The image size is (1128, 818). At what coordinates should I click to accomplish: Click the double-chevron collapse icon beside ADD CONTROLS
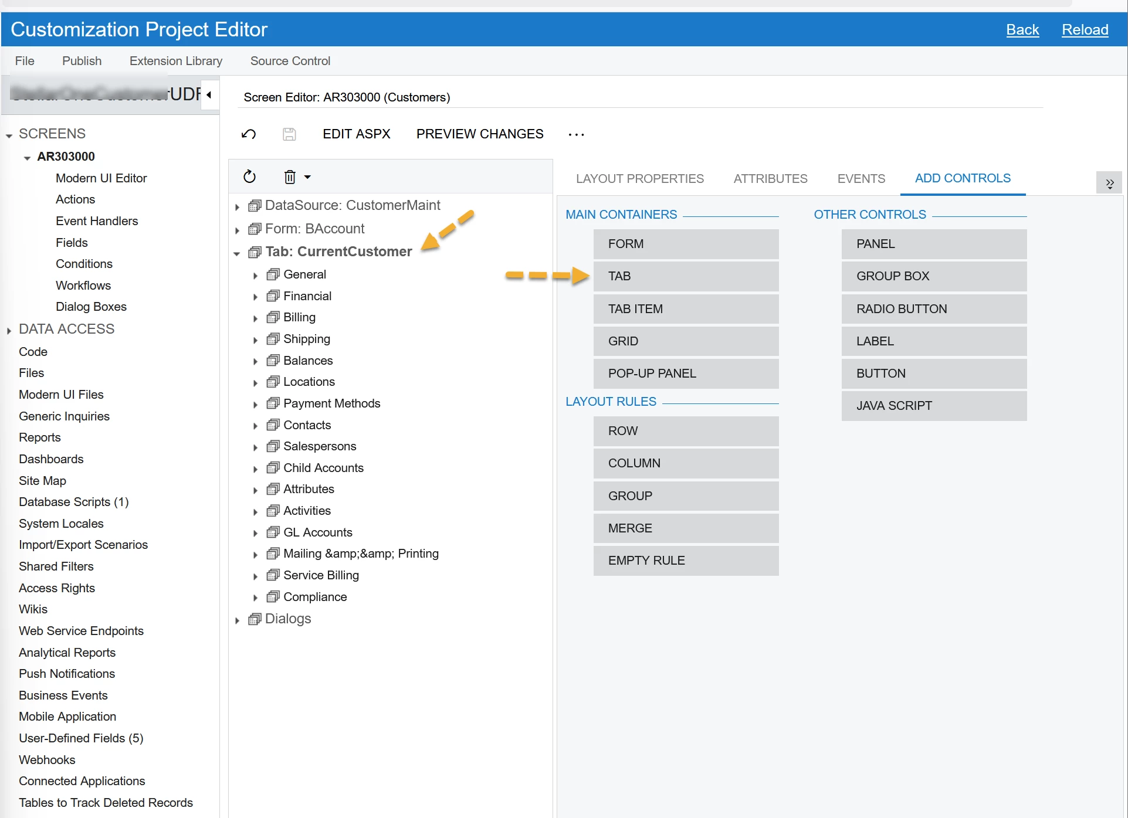click(1109, 183)
